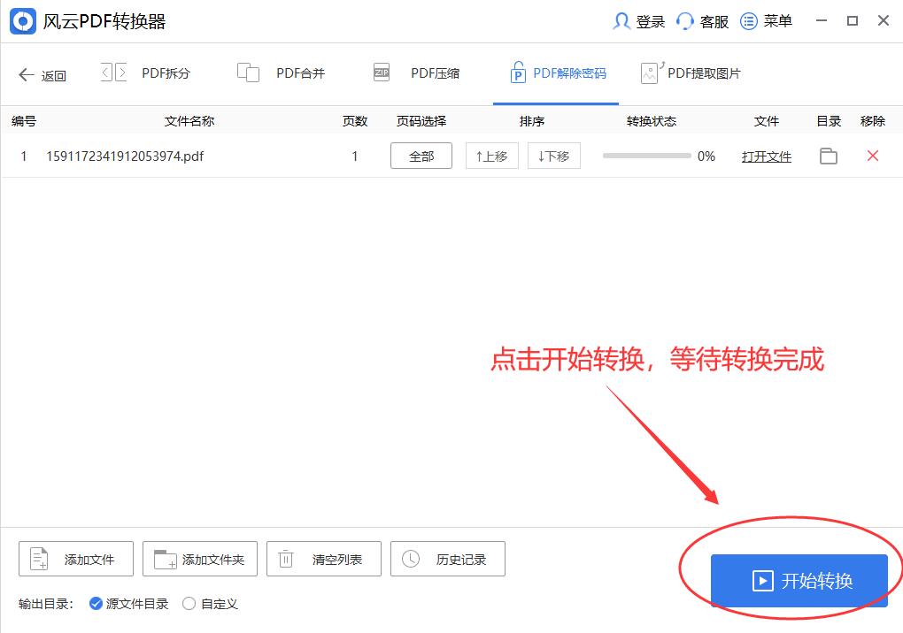This screenshot has width=903, height=633.
Task: Open the converted file via 打开文件
Action: 767,156
